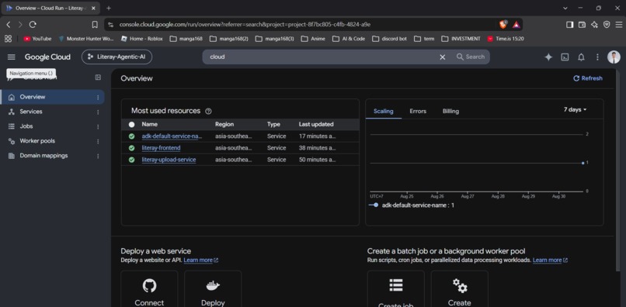
Task: Activate Cloud Shell terminal icon
Action: [x=565, y=57]
